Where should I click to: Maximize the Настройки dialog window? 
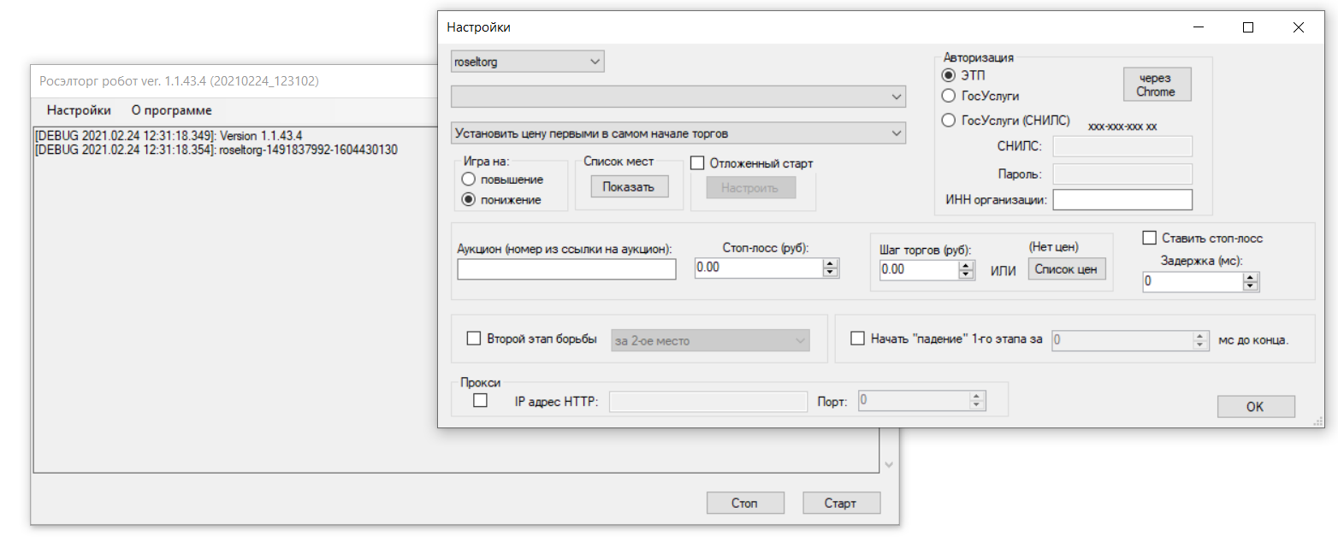pos(1248,27)
